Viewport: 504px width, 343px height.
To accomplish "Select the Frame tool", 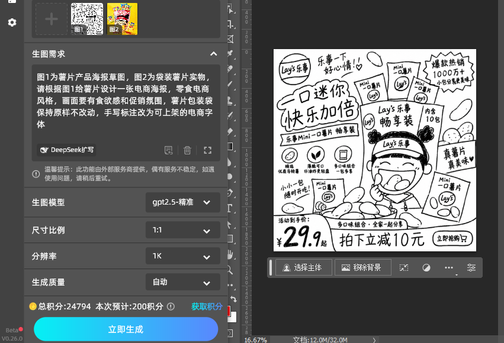I will 231,39.
